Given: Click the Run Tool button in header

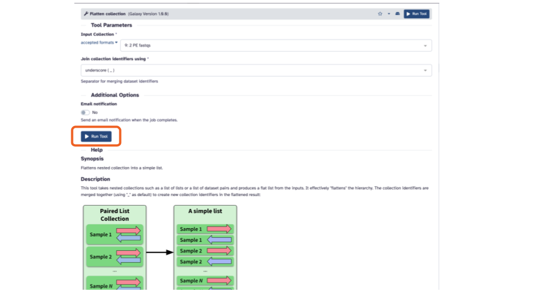Looking at the screenshot, I should coord(417,14).
